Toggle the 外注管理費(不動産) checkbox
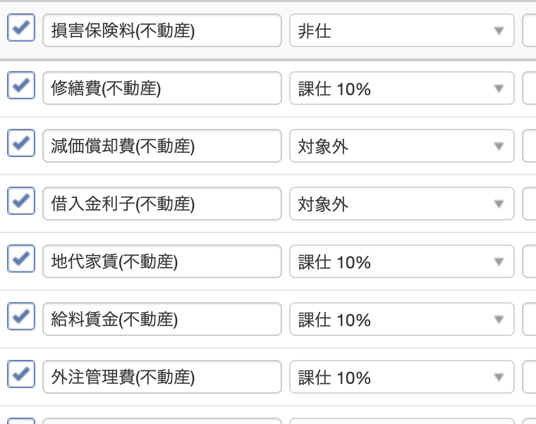The image size is (536, 424). point(20,375)
